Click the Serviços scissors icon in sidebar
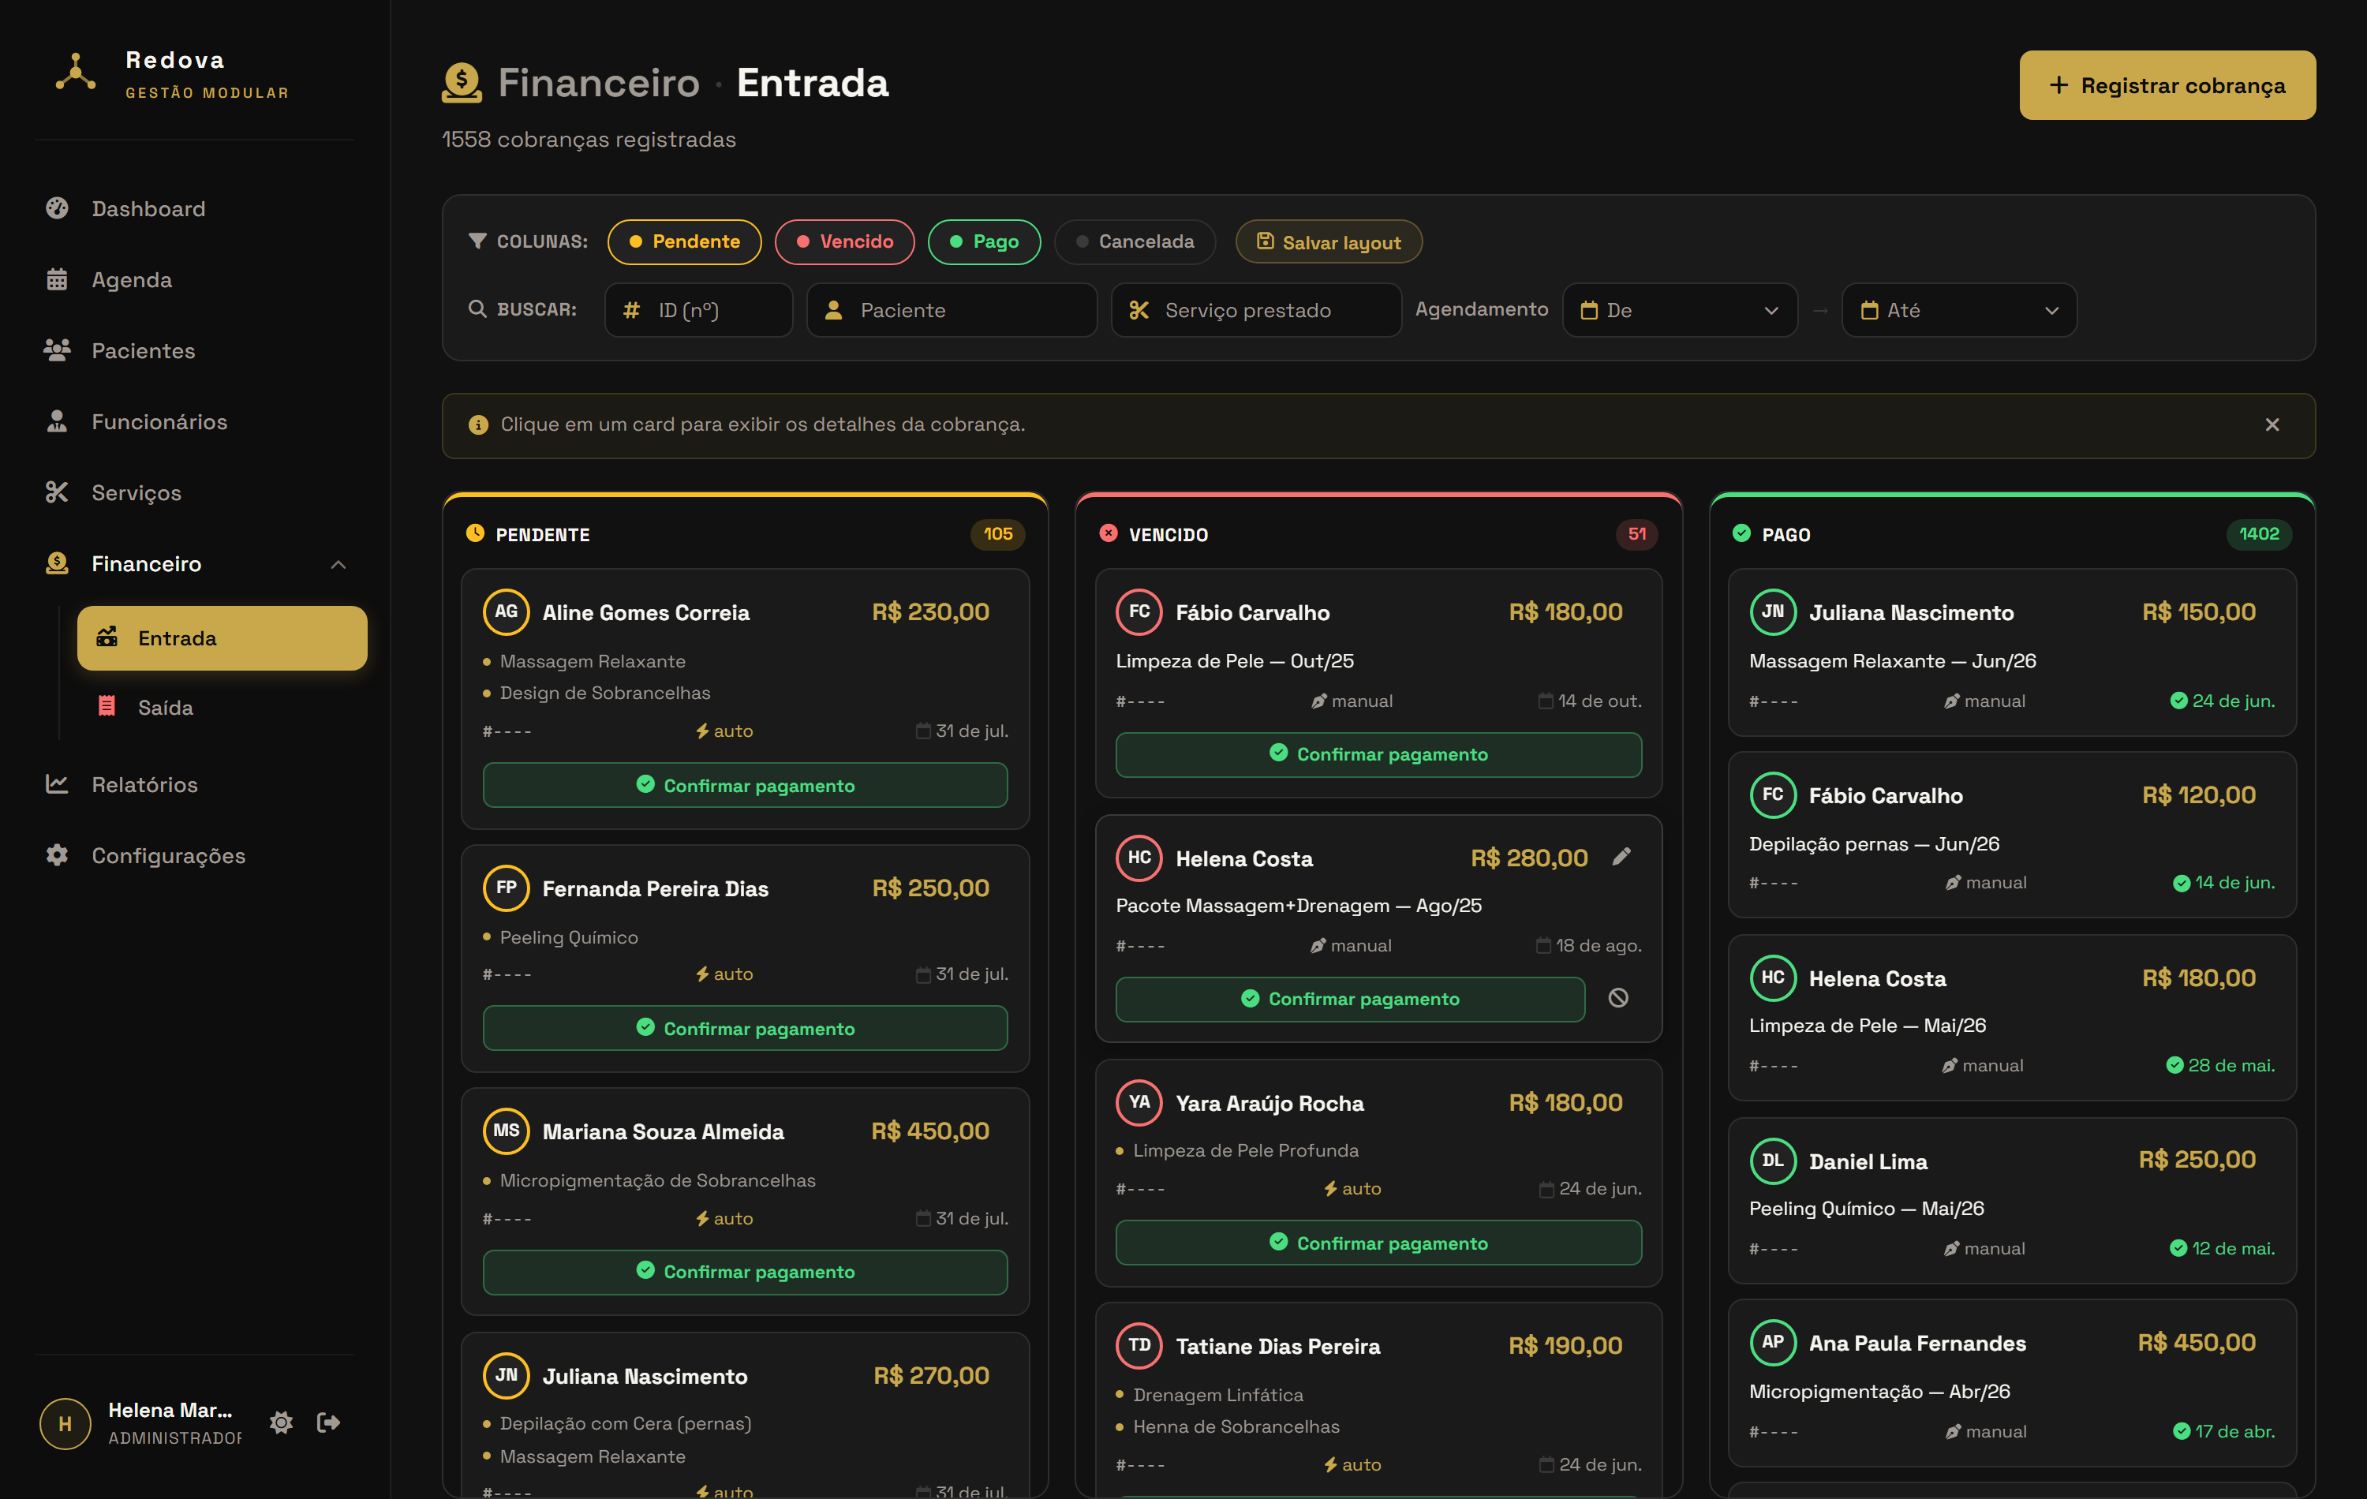This screenshot has width=2367, height=1499. [57, 492]
